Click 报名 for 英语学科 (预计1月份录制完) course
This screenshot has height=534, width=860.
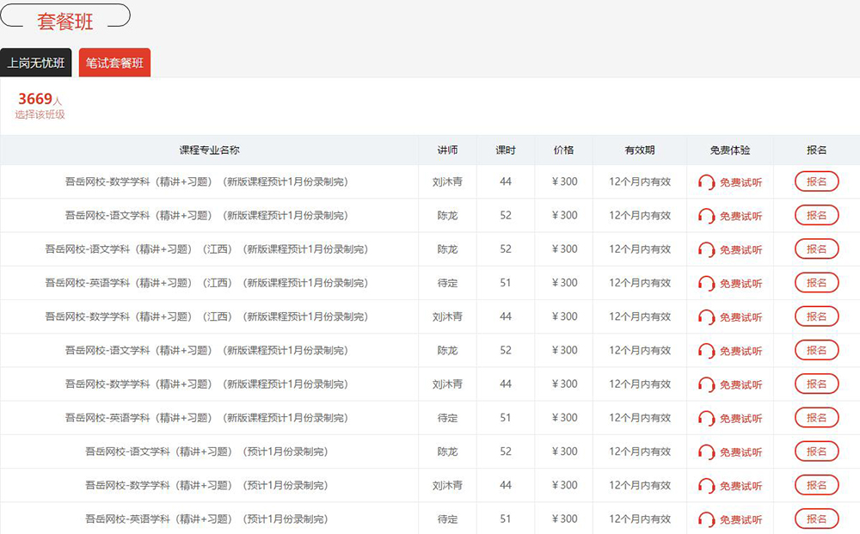[x=816, y=519]
